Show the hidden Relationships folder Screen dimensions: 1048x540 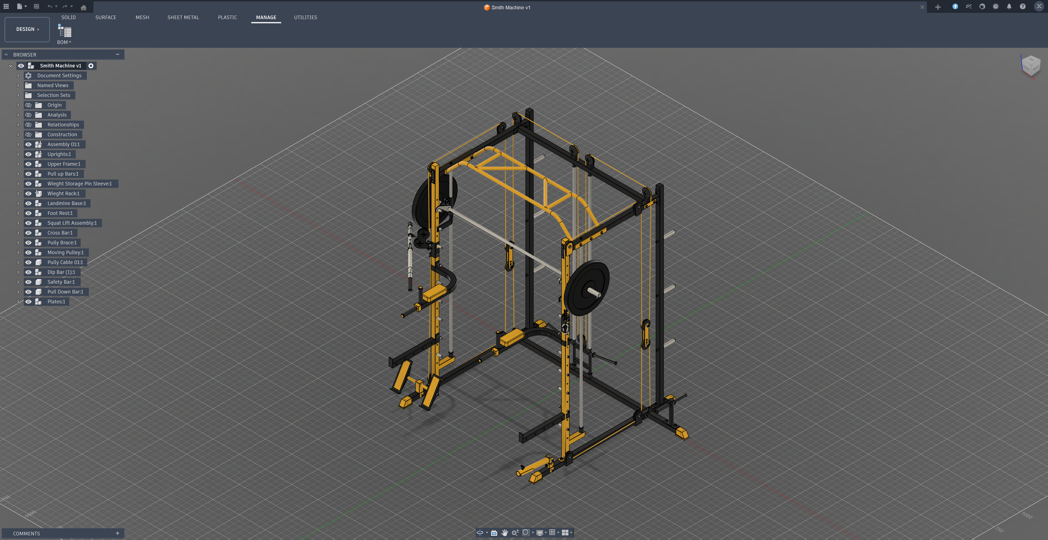(x=28, y=124)
